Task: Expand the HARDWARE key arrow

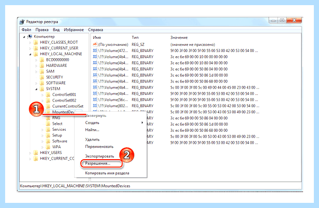Action: tap(36, 66)
